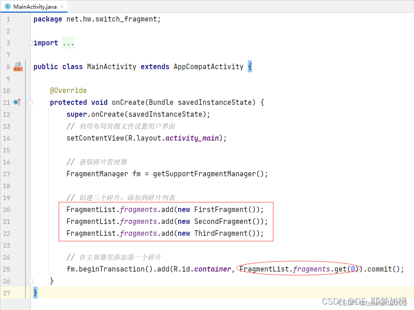
Task: Click the onCreate method name
Action: tap(128, 103)
